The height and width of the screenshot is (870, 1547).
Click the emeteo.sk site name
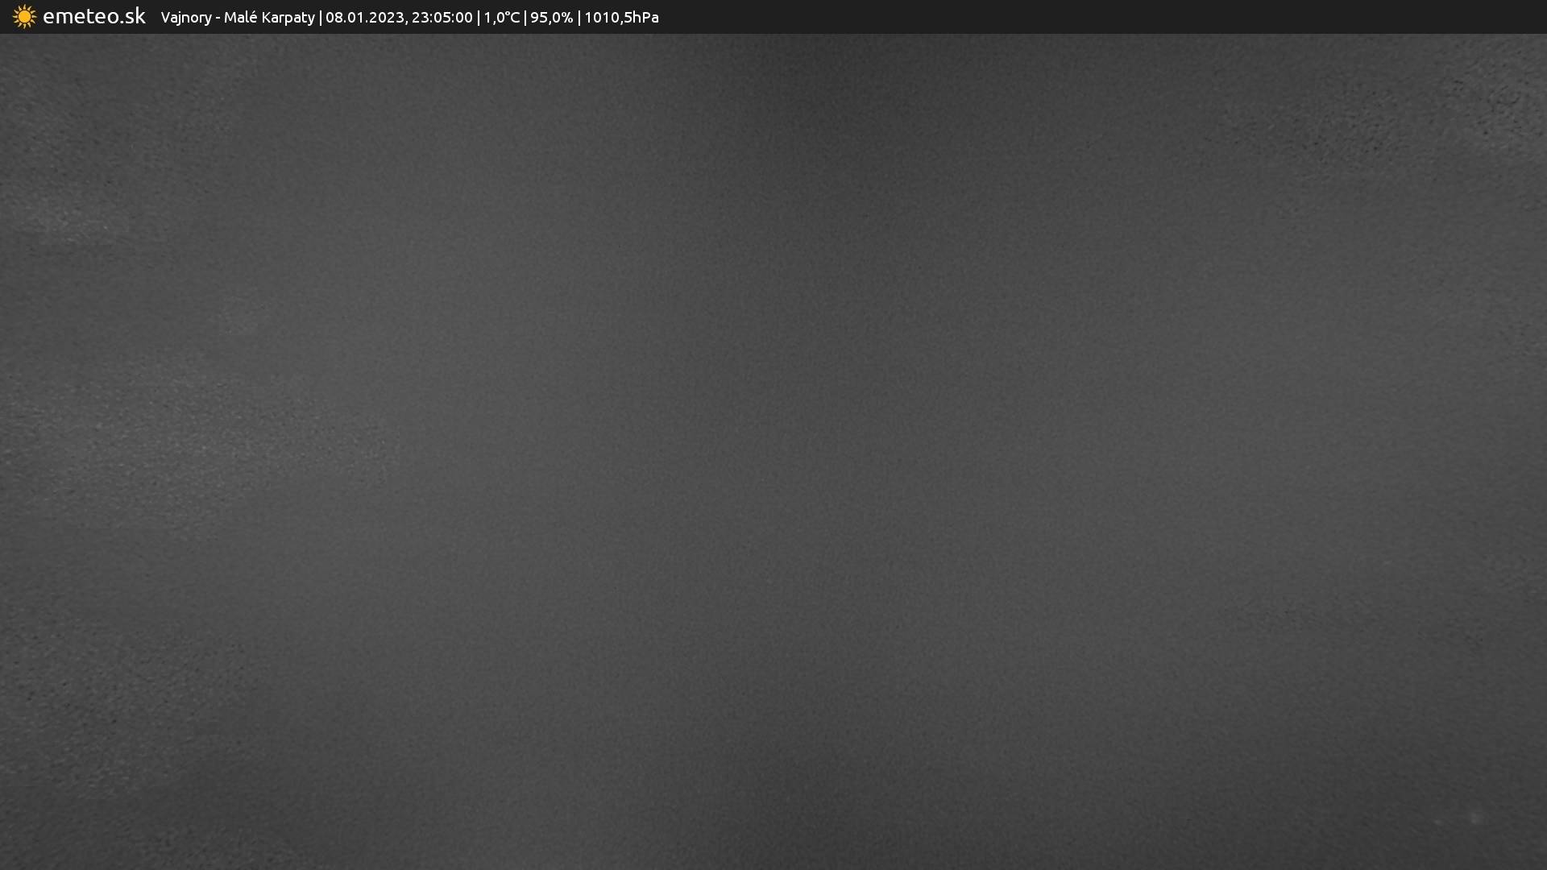click(x=93, y=16)
